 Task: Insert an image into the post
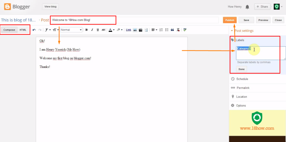(135, 30)
